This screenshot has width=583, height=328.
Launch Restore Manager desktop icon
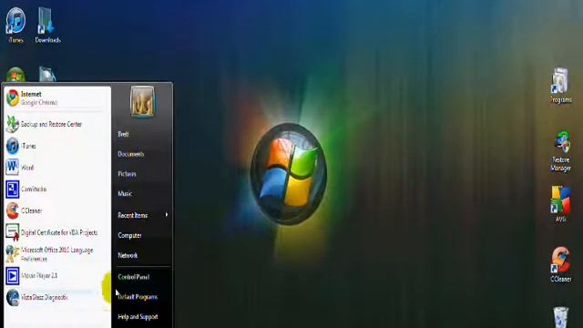[x=561, y=141]
